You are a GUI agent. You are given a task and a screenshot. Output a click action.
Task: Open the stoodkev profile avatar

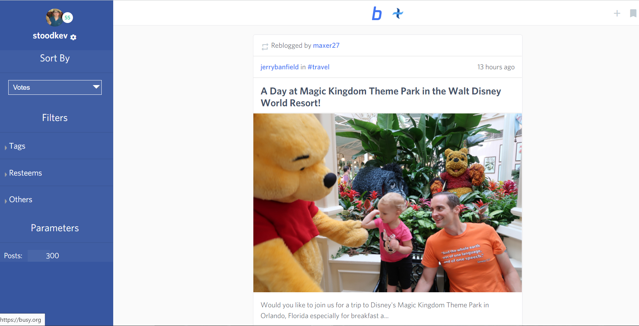[55, 17]
